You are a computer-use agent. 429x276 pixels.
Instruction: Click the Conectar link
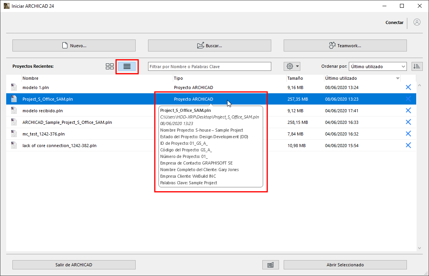(x=394, y=22)
